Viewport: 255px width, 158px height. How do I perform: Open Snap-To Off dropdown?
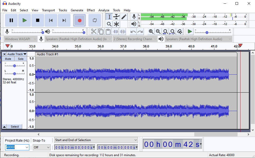41,147
